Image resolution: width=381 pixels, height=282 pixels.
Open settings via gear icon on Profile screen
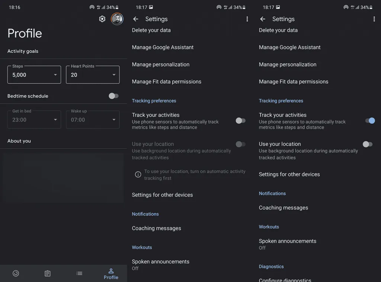coord(102,19)
